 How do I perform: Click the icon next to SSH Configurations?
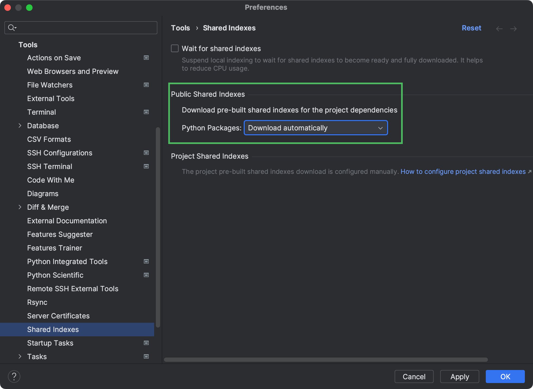[146, 153]
